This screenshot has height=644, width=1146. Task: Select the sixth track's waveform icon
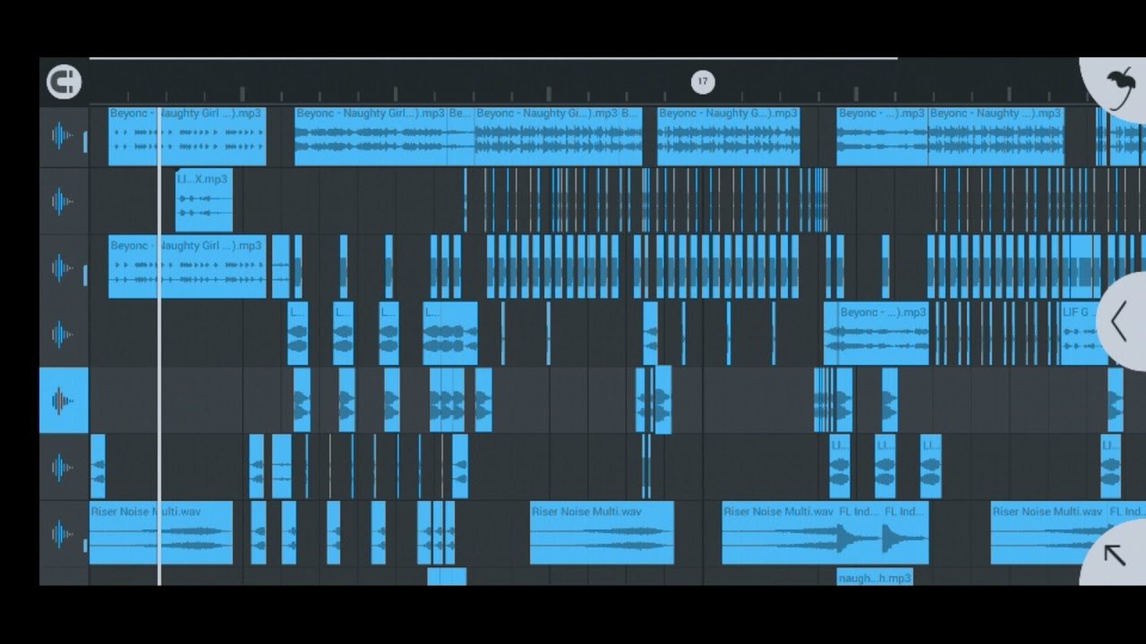[63, 467]
